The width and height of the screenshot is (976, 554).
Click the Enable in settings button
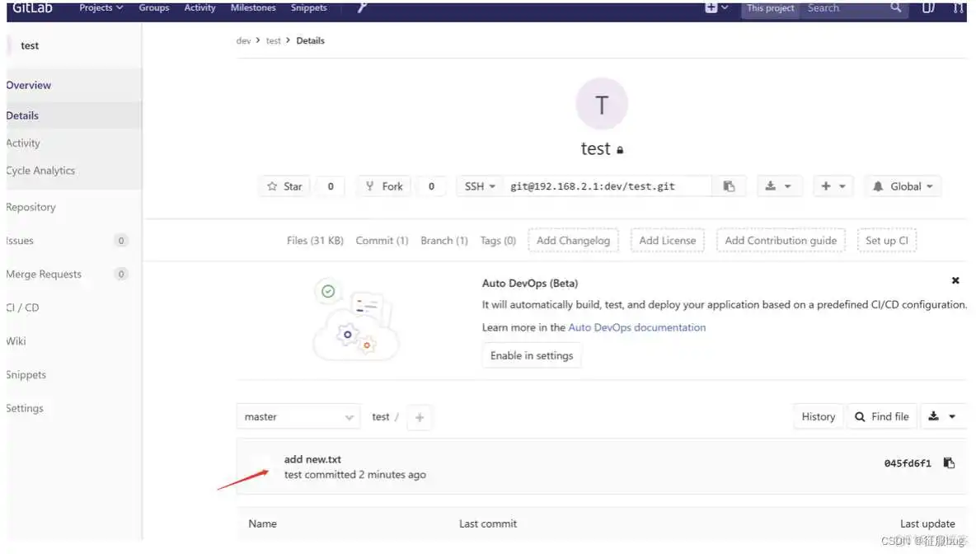(531, 355)
